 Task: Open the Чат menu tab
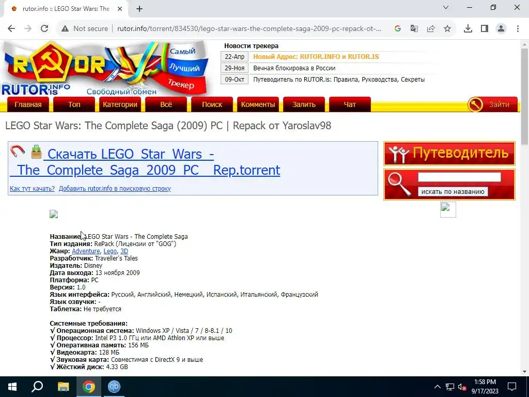[x=350, y=104]
